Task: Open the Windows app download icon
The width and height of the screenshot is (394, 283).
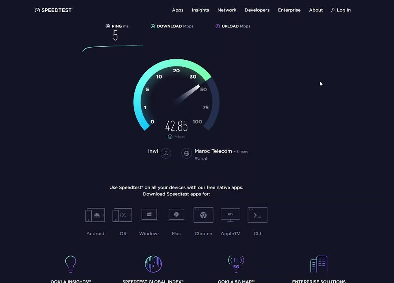Action: pyautogui.click(x=149, y=215)
